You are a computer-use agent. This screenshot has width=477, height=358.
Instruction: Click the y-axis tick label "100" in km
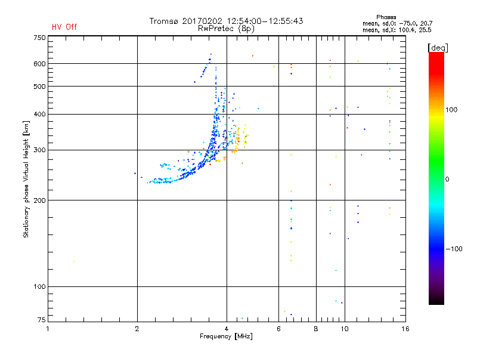point(40,286)
